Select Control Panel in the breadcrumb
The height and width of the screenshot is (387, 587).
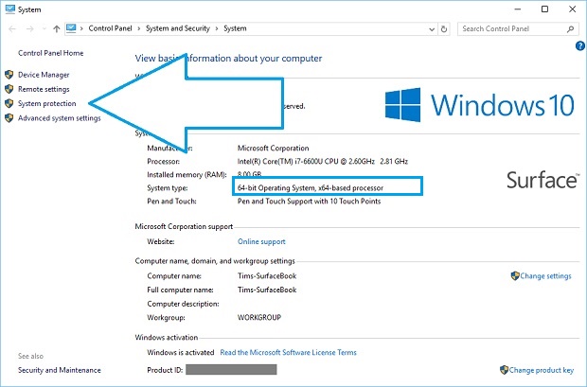[x=110, y=28]
